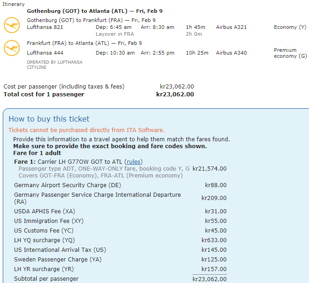Click flight duration '1h 45m'
The width and height of the screenshot is (309, 283).
click(x=196, y=27)
